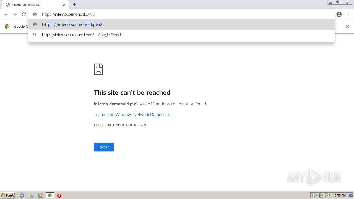Open Windows Explorer folder from the taskbar

[31, 195]
